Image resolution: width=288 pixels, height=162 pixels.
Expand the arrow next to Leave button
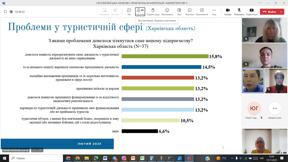[281, 12]
